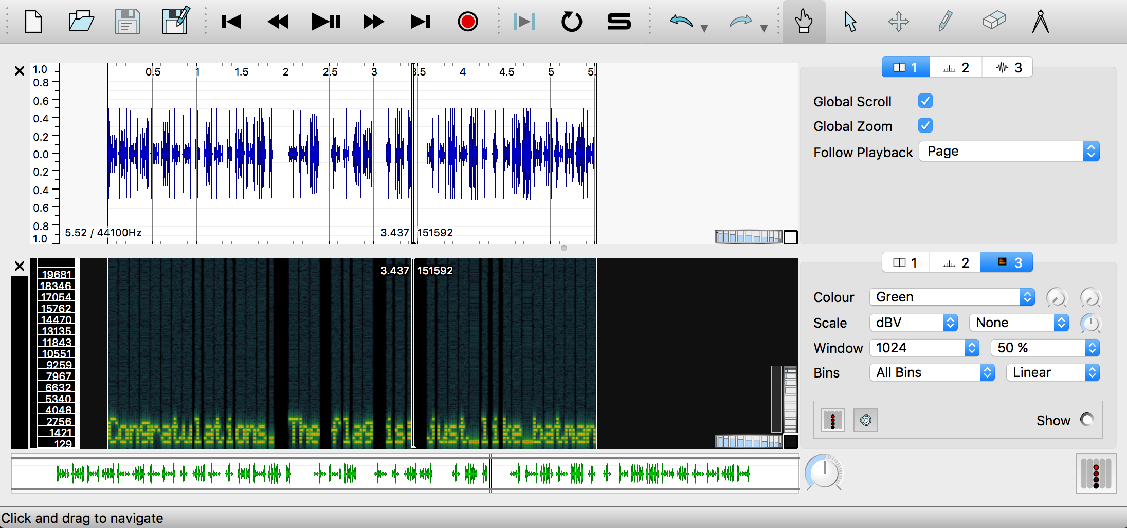The width and height of the screenshot is (1127, 528).
Task: Select the Edit move tool
Action: click(898, 22)
